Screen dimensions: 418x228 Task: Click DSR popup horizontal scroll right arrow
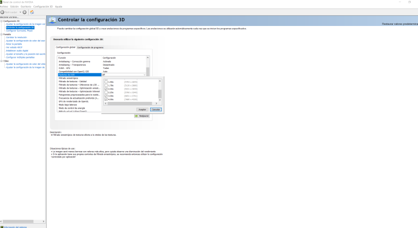pyautogui.click(x=156, y=103)
